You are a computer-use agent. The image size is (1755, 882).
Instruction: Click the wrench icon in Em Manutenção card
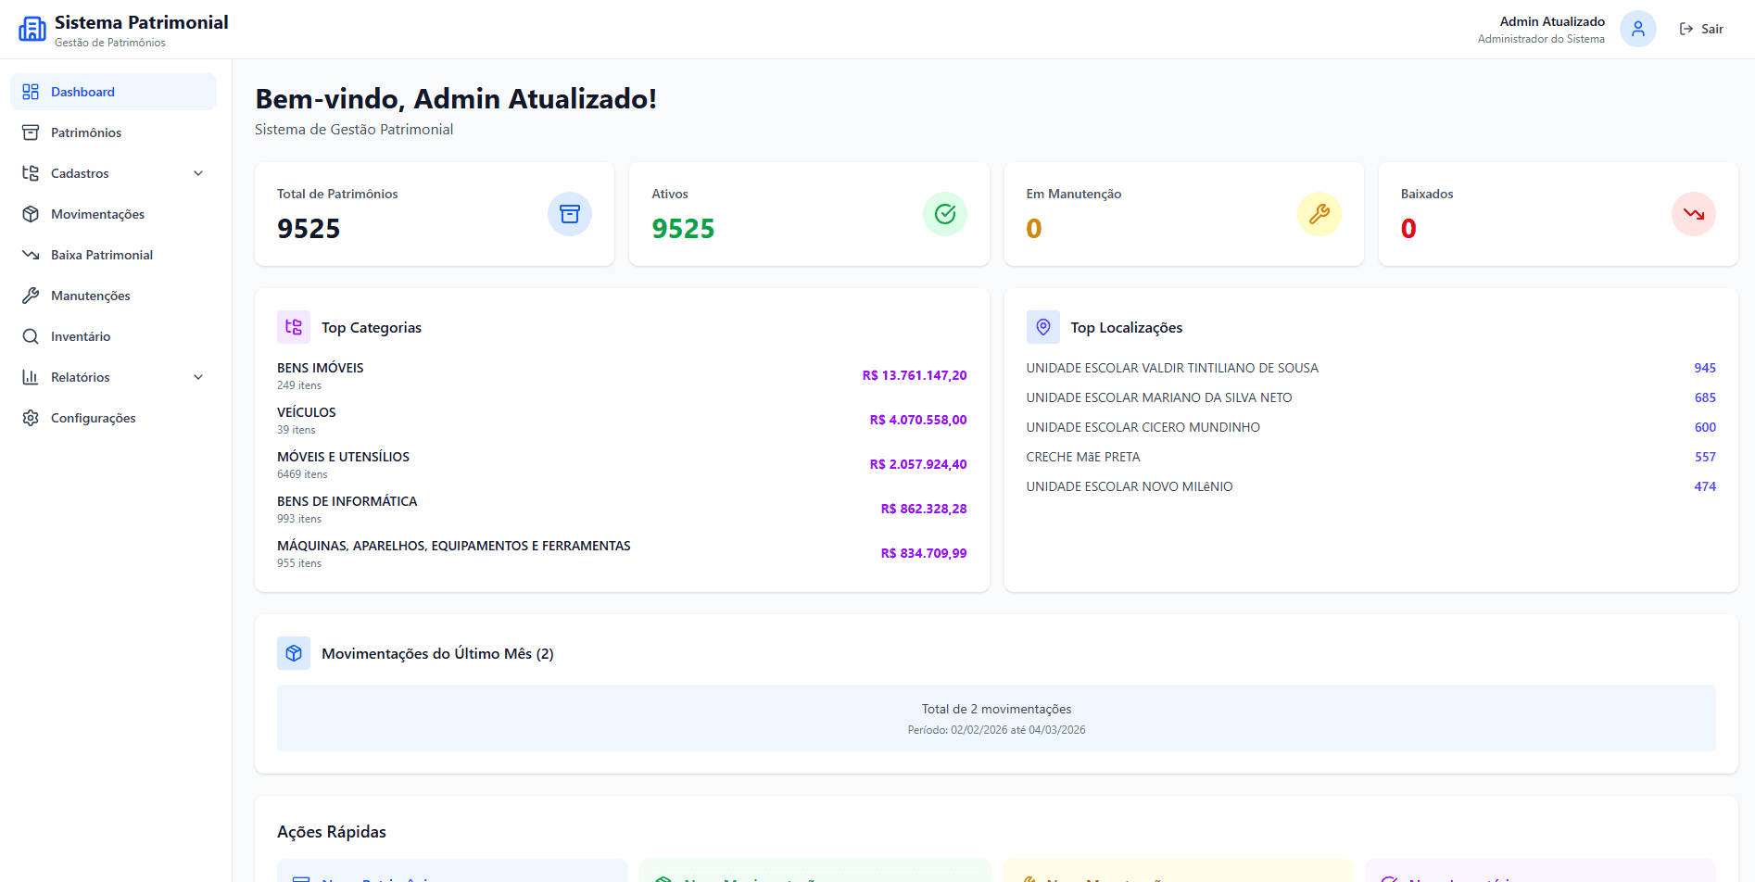coord(1319,214)
